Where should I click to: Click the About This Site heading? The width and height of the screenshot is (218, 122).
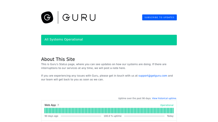coord(58,59)
